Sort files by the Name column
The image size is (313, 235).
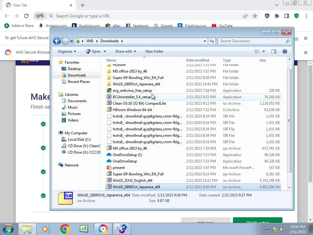144,60
